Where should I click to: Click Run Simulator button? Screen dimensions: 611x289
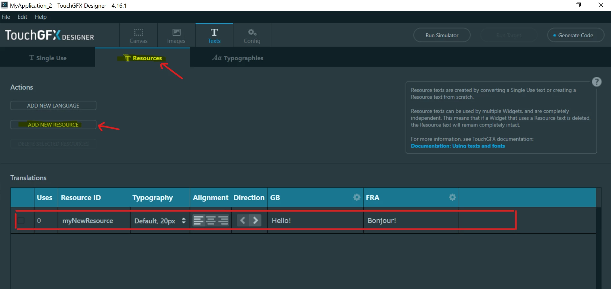[x=442, y=35]
